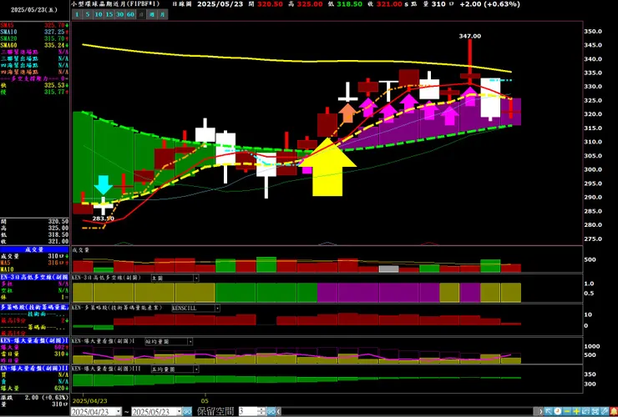Viewport: 618px width, 417px height.
Task: Select the 1-minute period button
Action: coord(77,14)
